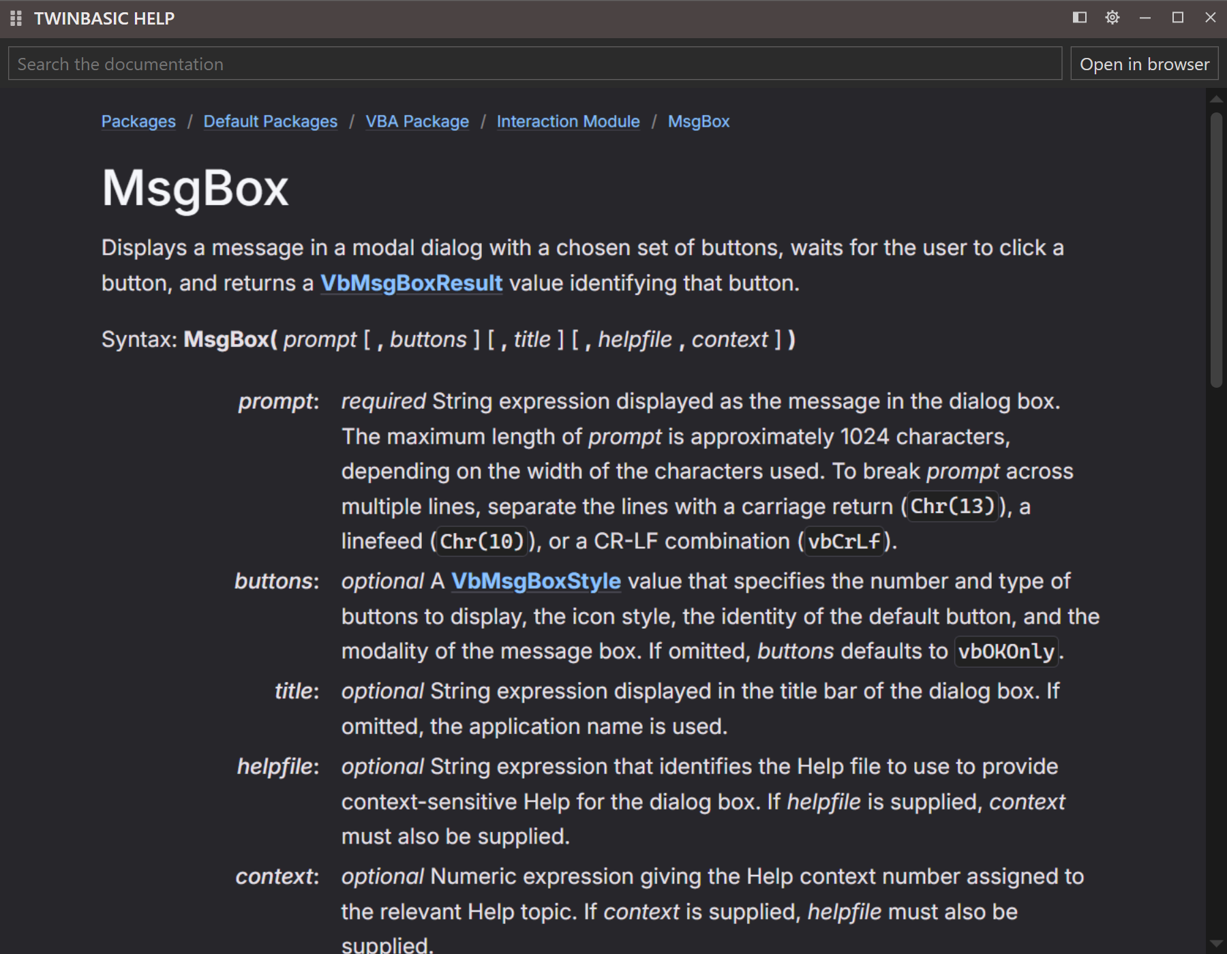Click the 'buttons:' parameter label
Screen dimensions: 1227x954
click(x=277, y=581)
